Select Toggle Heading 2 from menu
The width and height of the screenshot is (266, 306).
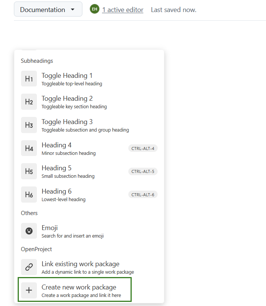coord(89,101)
